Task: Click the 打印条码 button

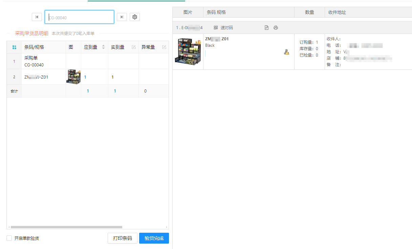Action: pyautogui.click(x=122, y=238)
